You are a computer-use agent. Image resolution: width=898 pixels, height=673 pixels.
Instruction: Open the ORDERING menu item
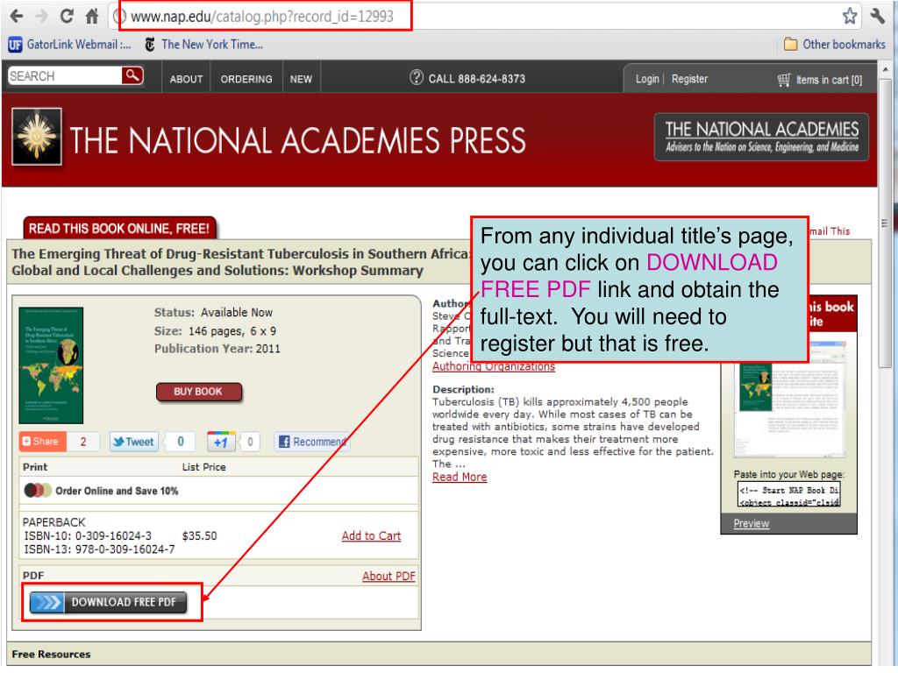pyautogui.click(x=246, y=79)
